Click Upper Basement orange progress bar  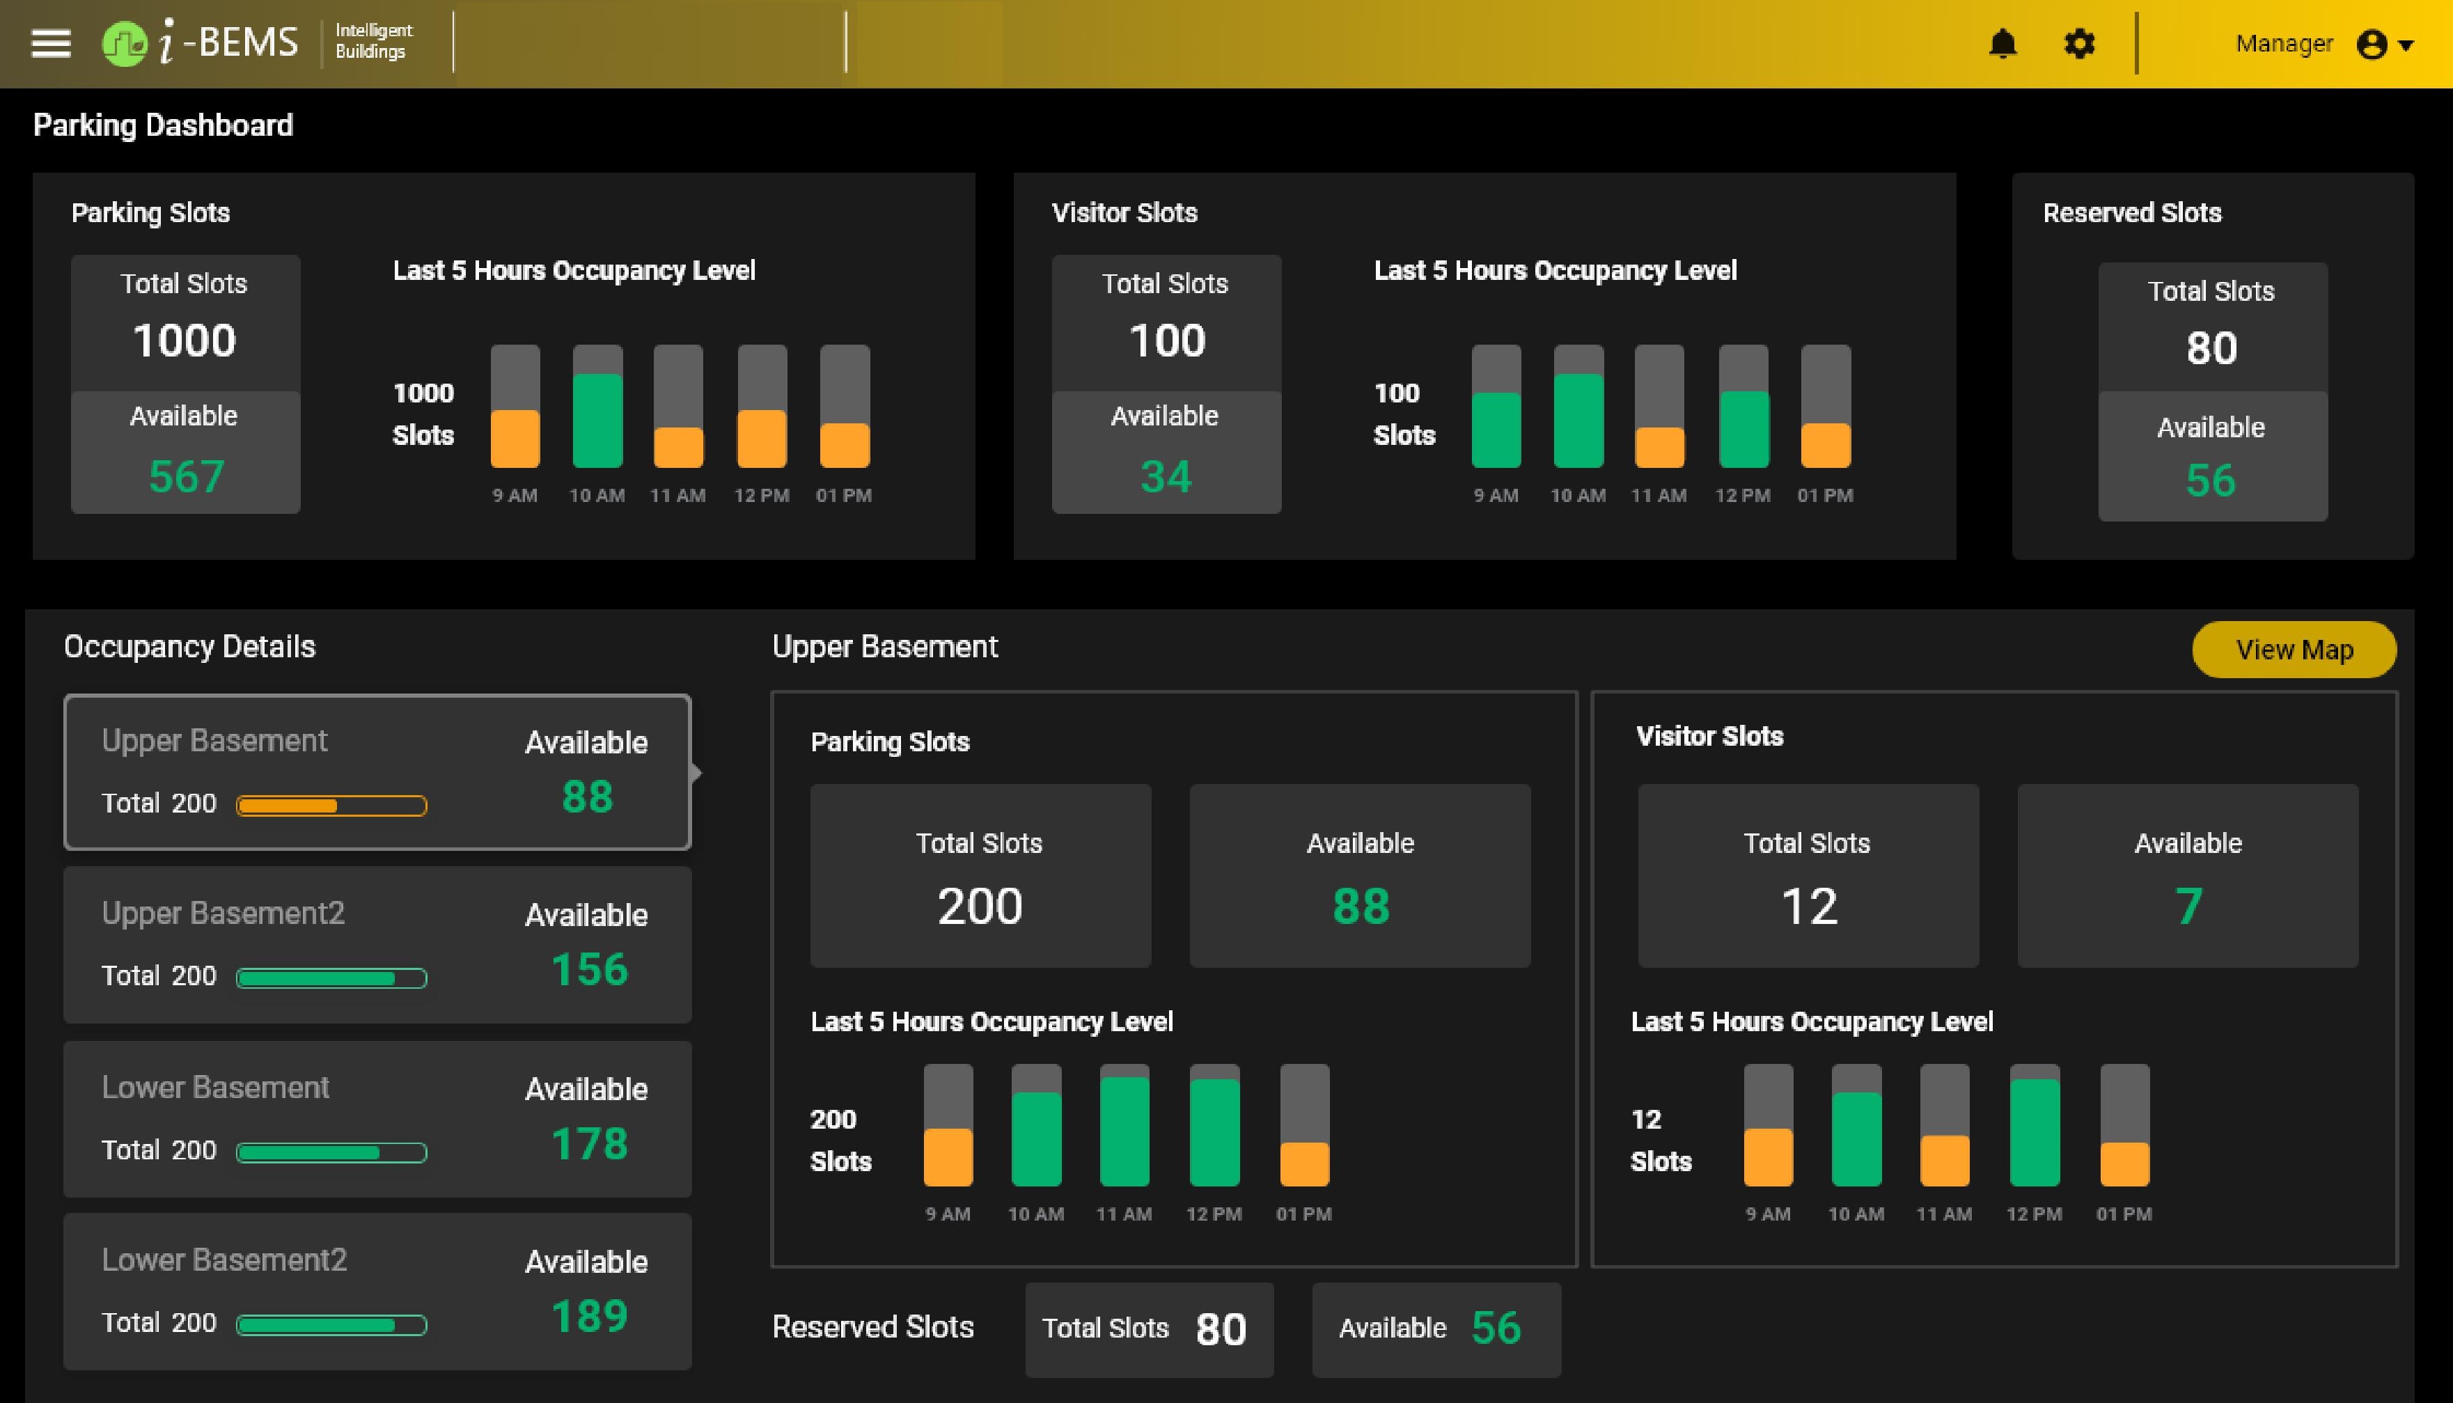[331, 806]
